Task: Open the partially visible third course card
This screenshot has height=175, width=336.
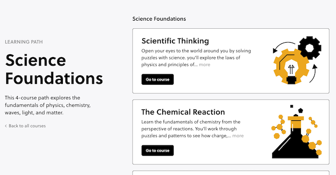Action: pos(231,173)
